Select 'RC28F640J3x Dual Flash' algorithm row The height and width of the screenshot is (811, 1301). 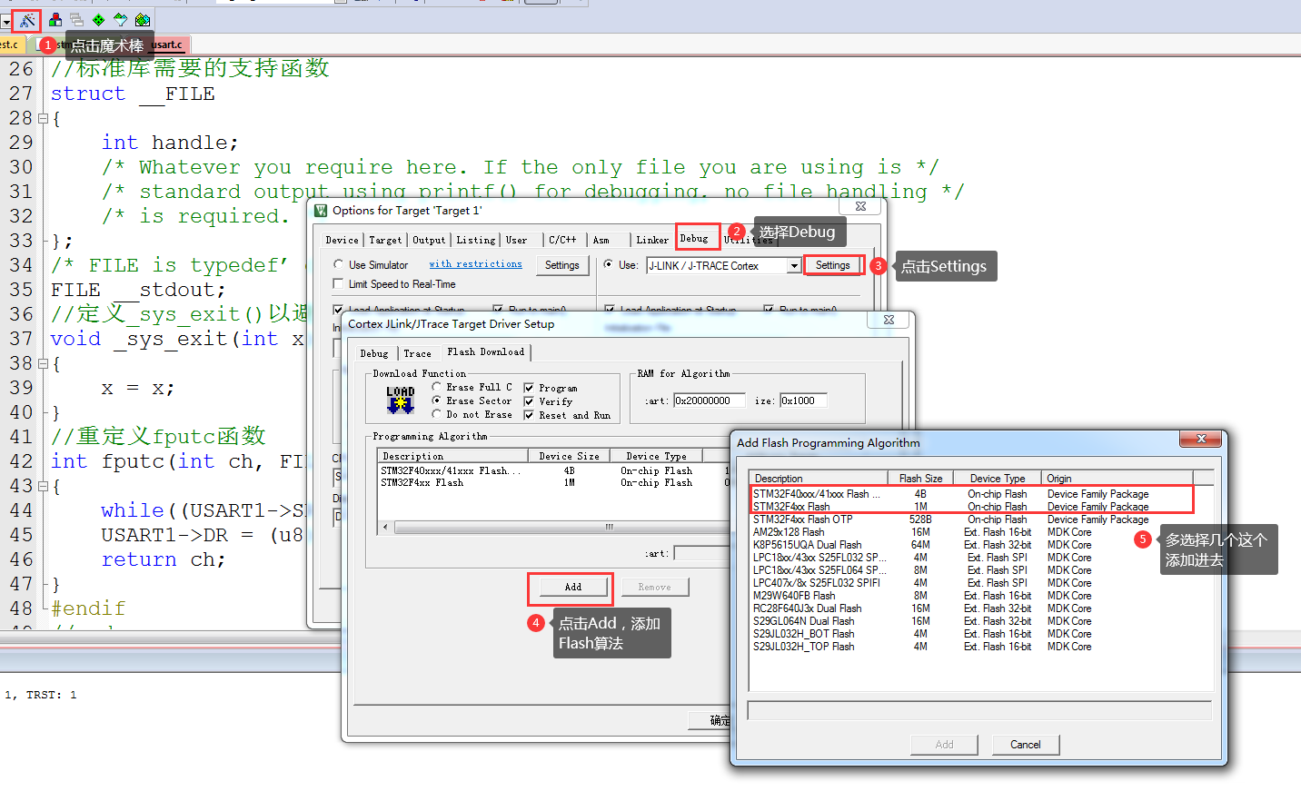pos(972,608)
